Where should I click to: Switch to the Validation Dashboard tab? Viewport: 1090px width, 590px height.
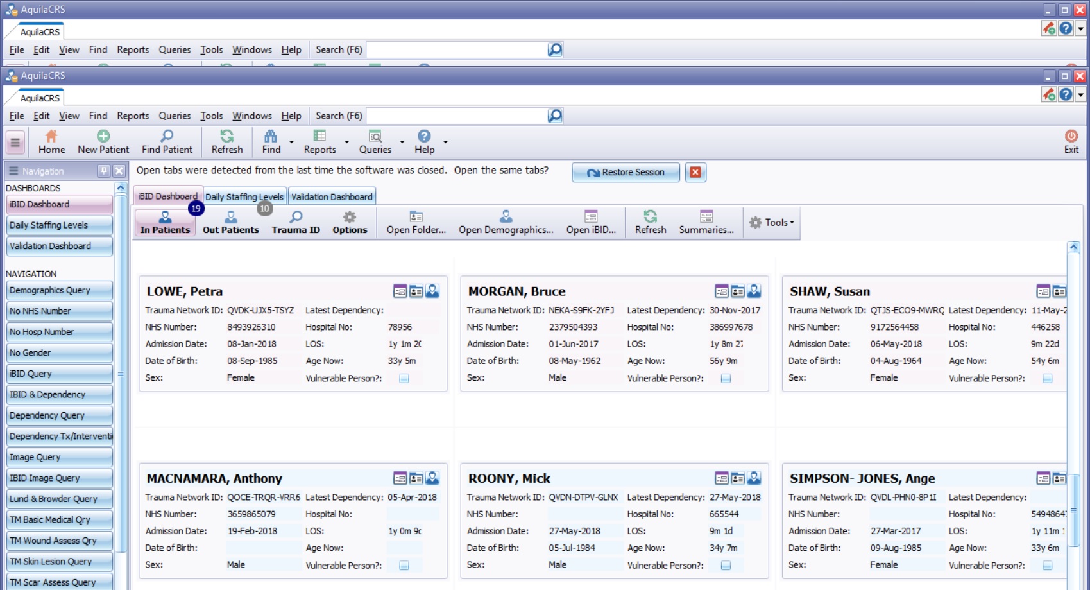click(332, 197)
